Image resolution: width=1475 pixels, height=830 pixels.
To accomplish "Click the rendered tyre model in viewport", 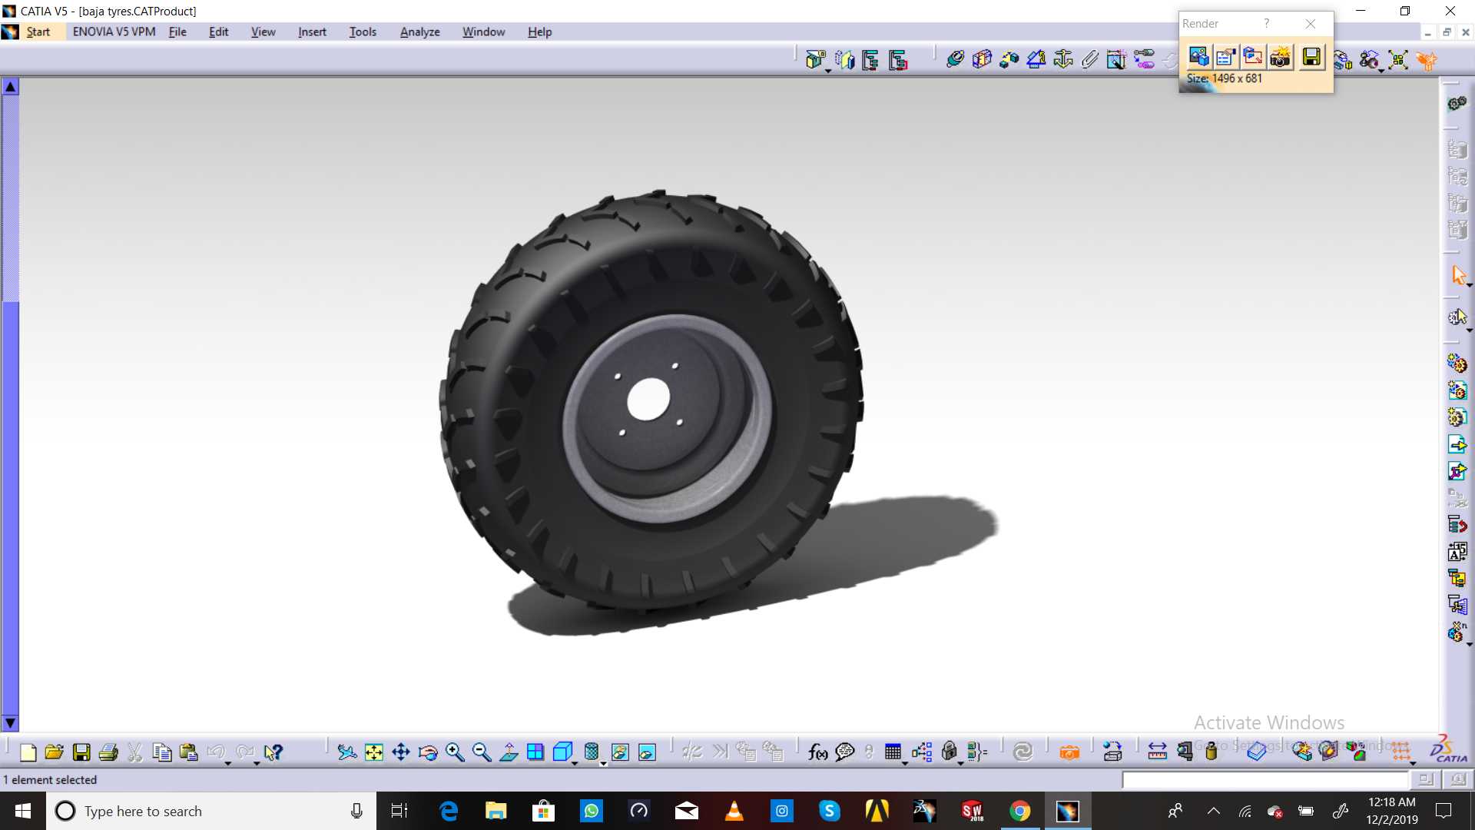I will click(650, 401).
